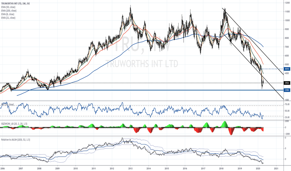Viewport: 291px width, 171px height.
Task: Click the 2012 year on time axis
Action: pos(112,169)
